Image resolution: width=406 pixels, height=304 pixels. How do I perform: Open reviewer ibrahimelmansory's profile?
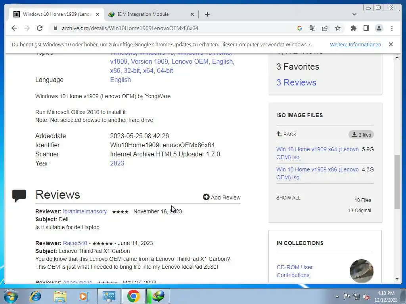tap(85, 211)
